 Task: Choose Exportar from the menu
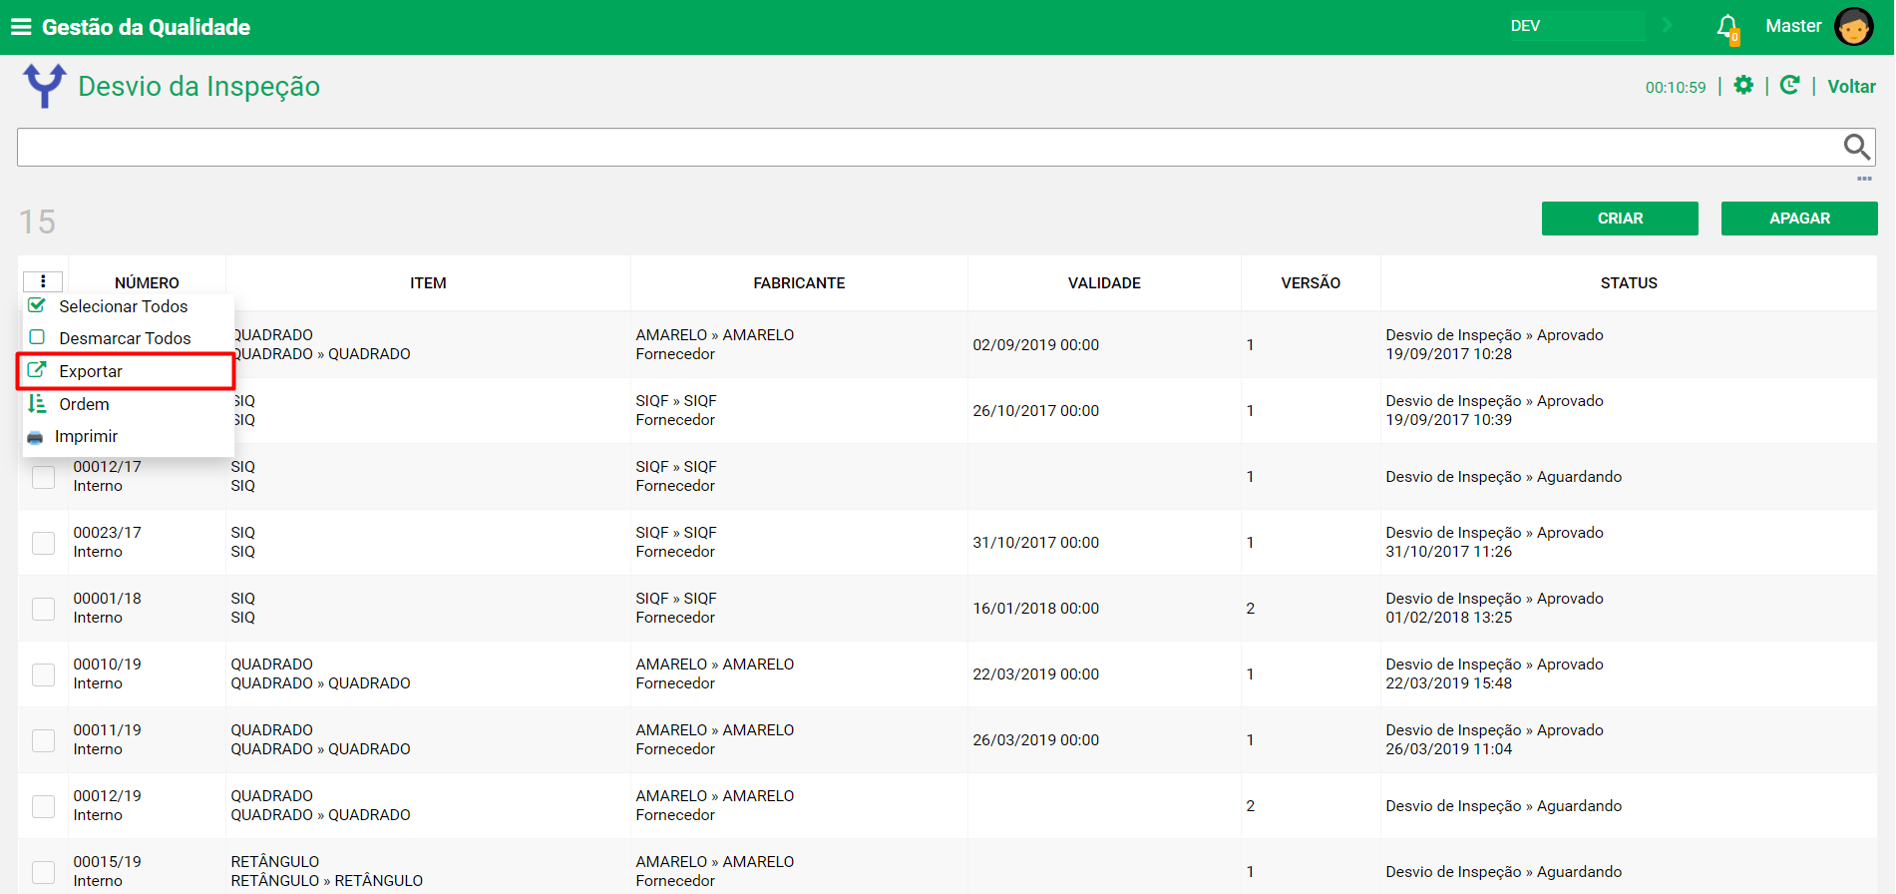pos(127,371)
